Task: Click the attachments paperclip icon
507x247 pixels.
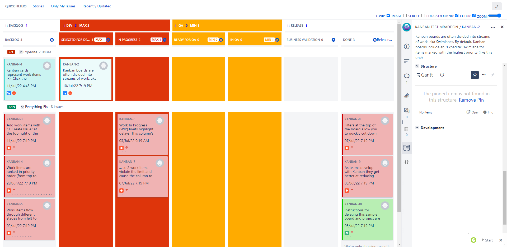Action: click(406, 96)
